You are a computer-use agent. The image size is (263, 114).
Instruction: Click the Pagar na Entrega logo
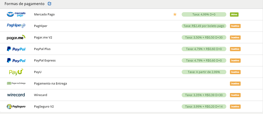point(16,83)
